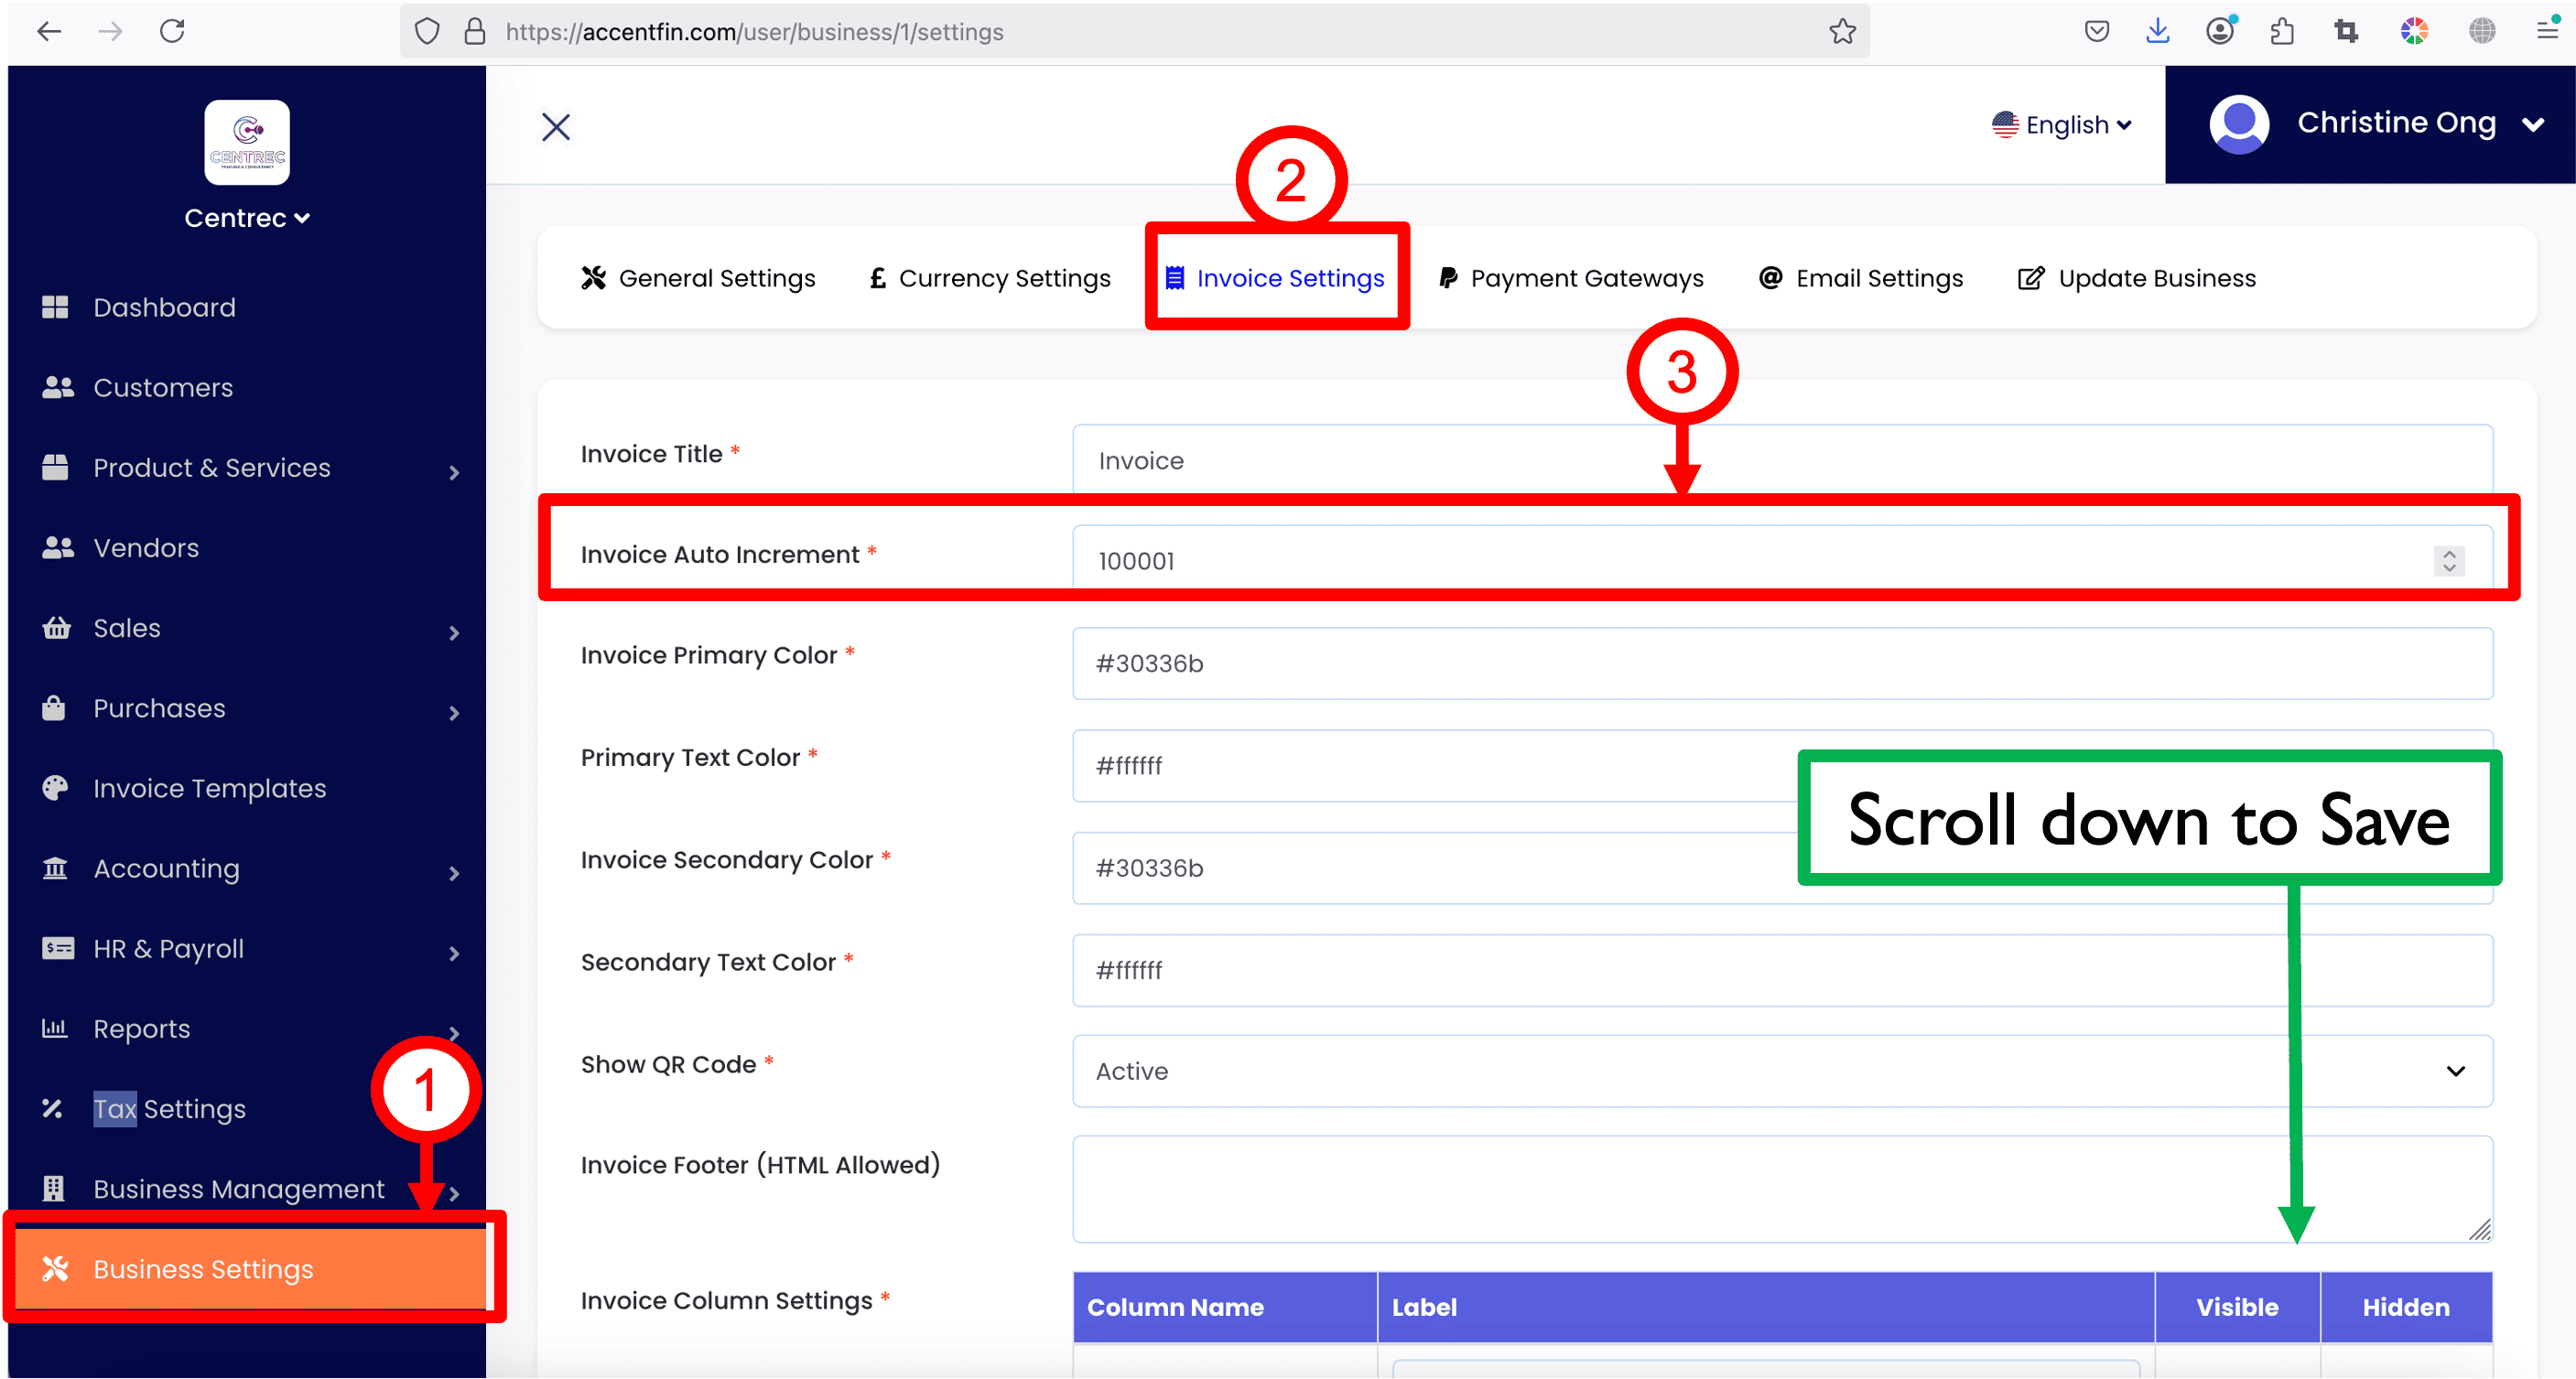Bookmark the page with the star icon
This screenshot has height=1379, width=2576.
[x=1842, y=32]
